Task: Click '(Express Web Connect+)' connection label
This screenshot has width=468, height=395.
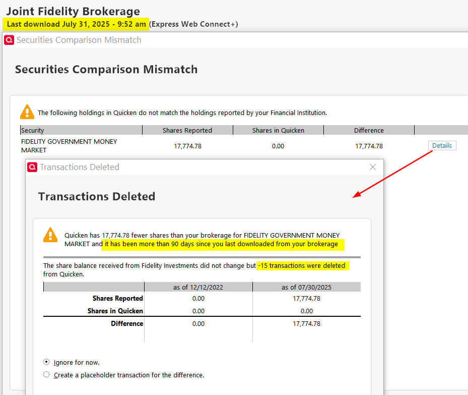Action: click(193, 24)
